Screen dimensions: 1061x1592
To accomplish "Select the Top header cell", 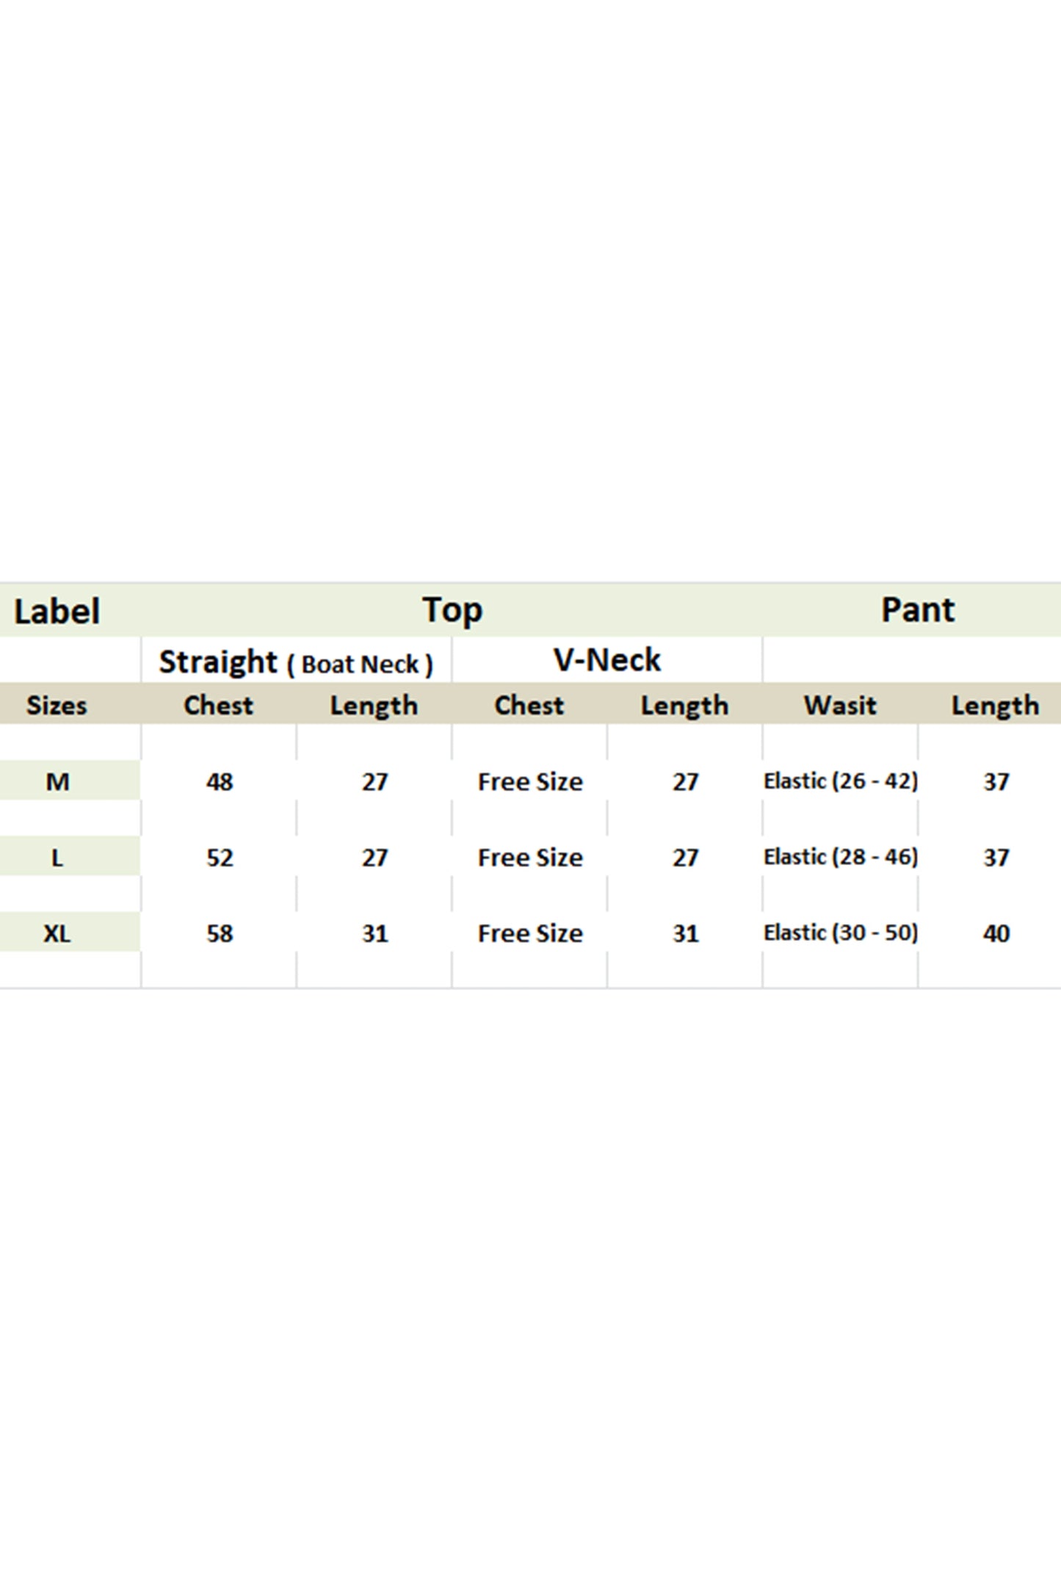I will click(x=452, y=611).
